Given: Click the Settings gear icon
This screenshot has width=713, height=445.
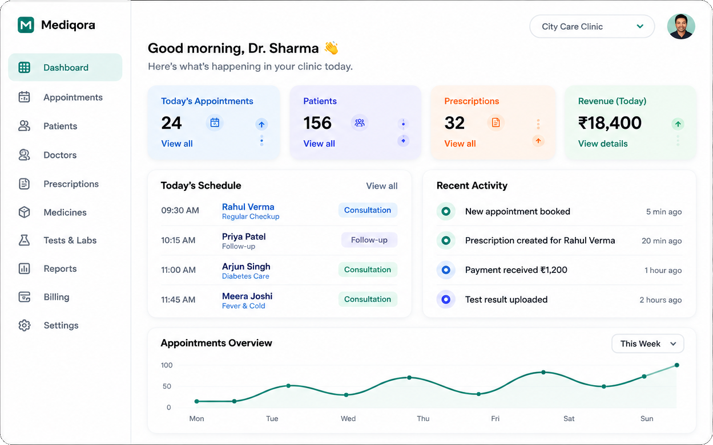Looking at the screenshot, I should point(24,325).
